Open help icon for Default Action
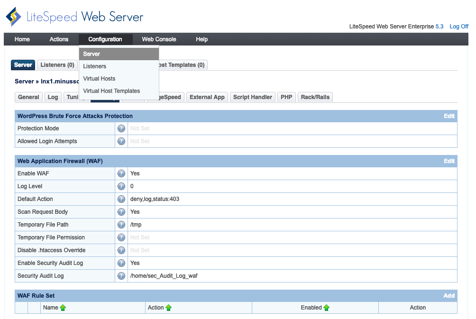The image size is (476, 319). click(x=121, y=199)
